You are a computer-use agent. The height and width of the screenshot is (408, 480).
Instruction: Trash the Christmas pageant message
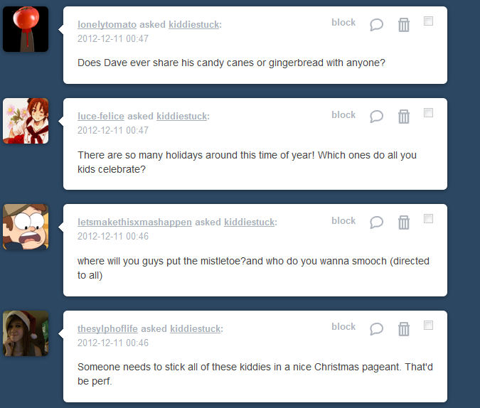coord(403,328)
